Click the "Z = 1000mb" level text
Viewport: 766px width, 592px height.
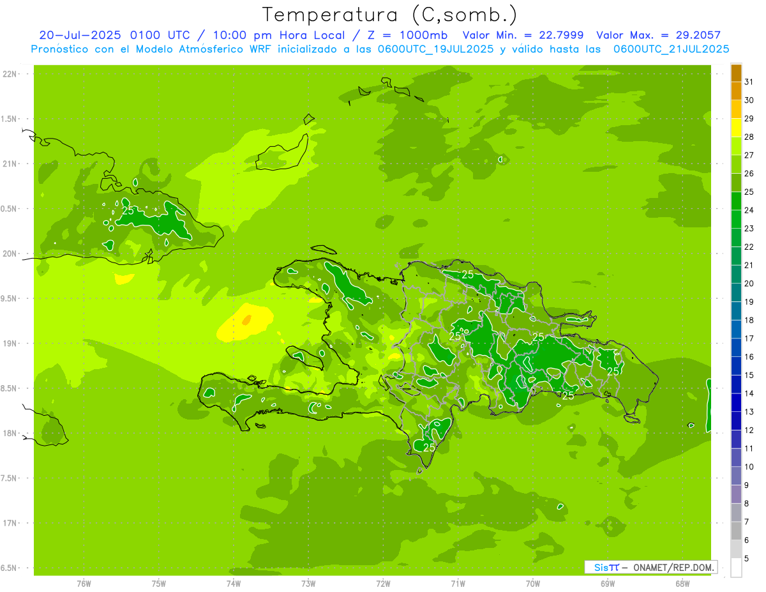(405, 35)
